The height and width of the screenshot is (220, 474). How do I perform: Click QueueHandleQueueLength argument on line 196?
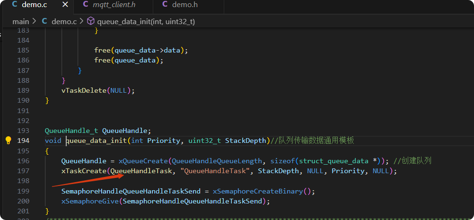pyautogui.click(x=217, y=161)
